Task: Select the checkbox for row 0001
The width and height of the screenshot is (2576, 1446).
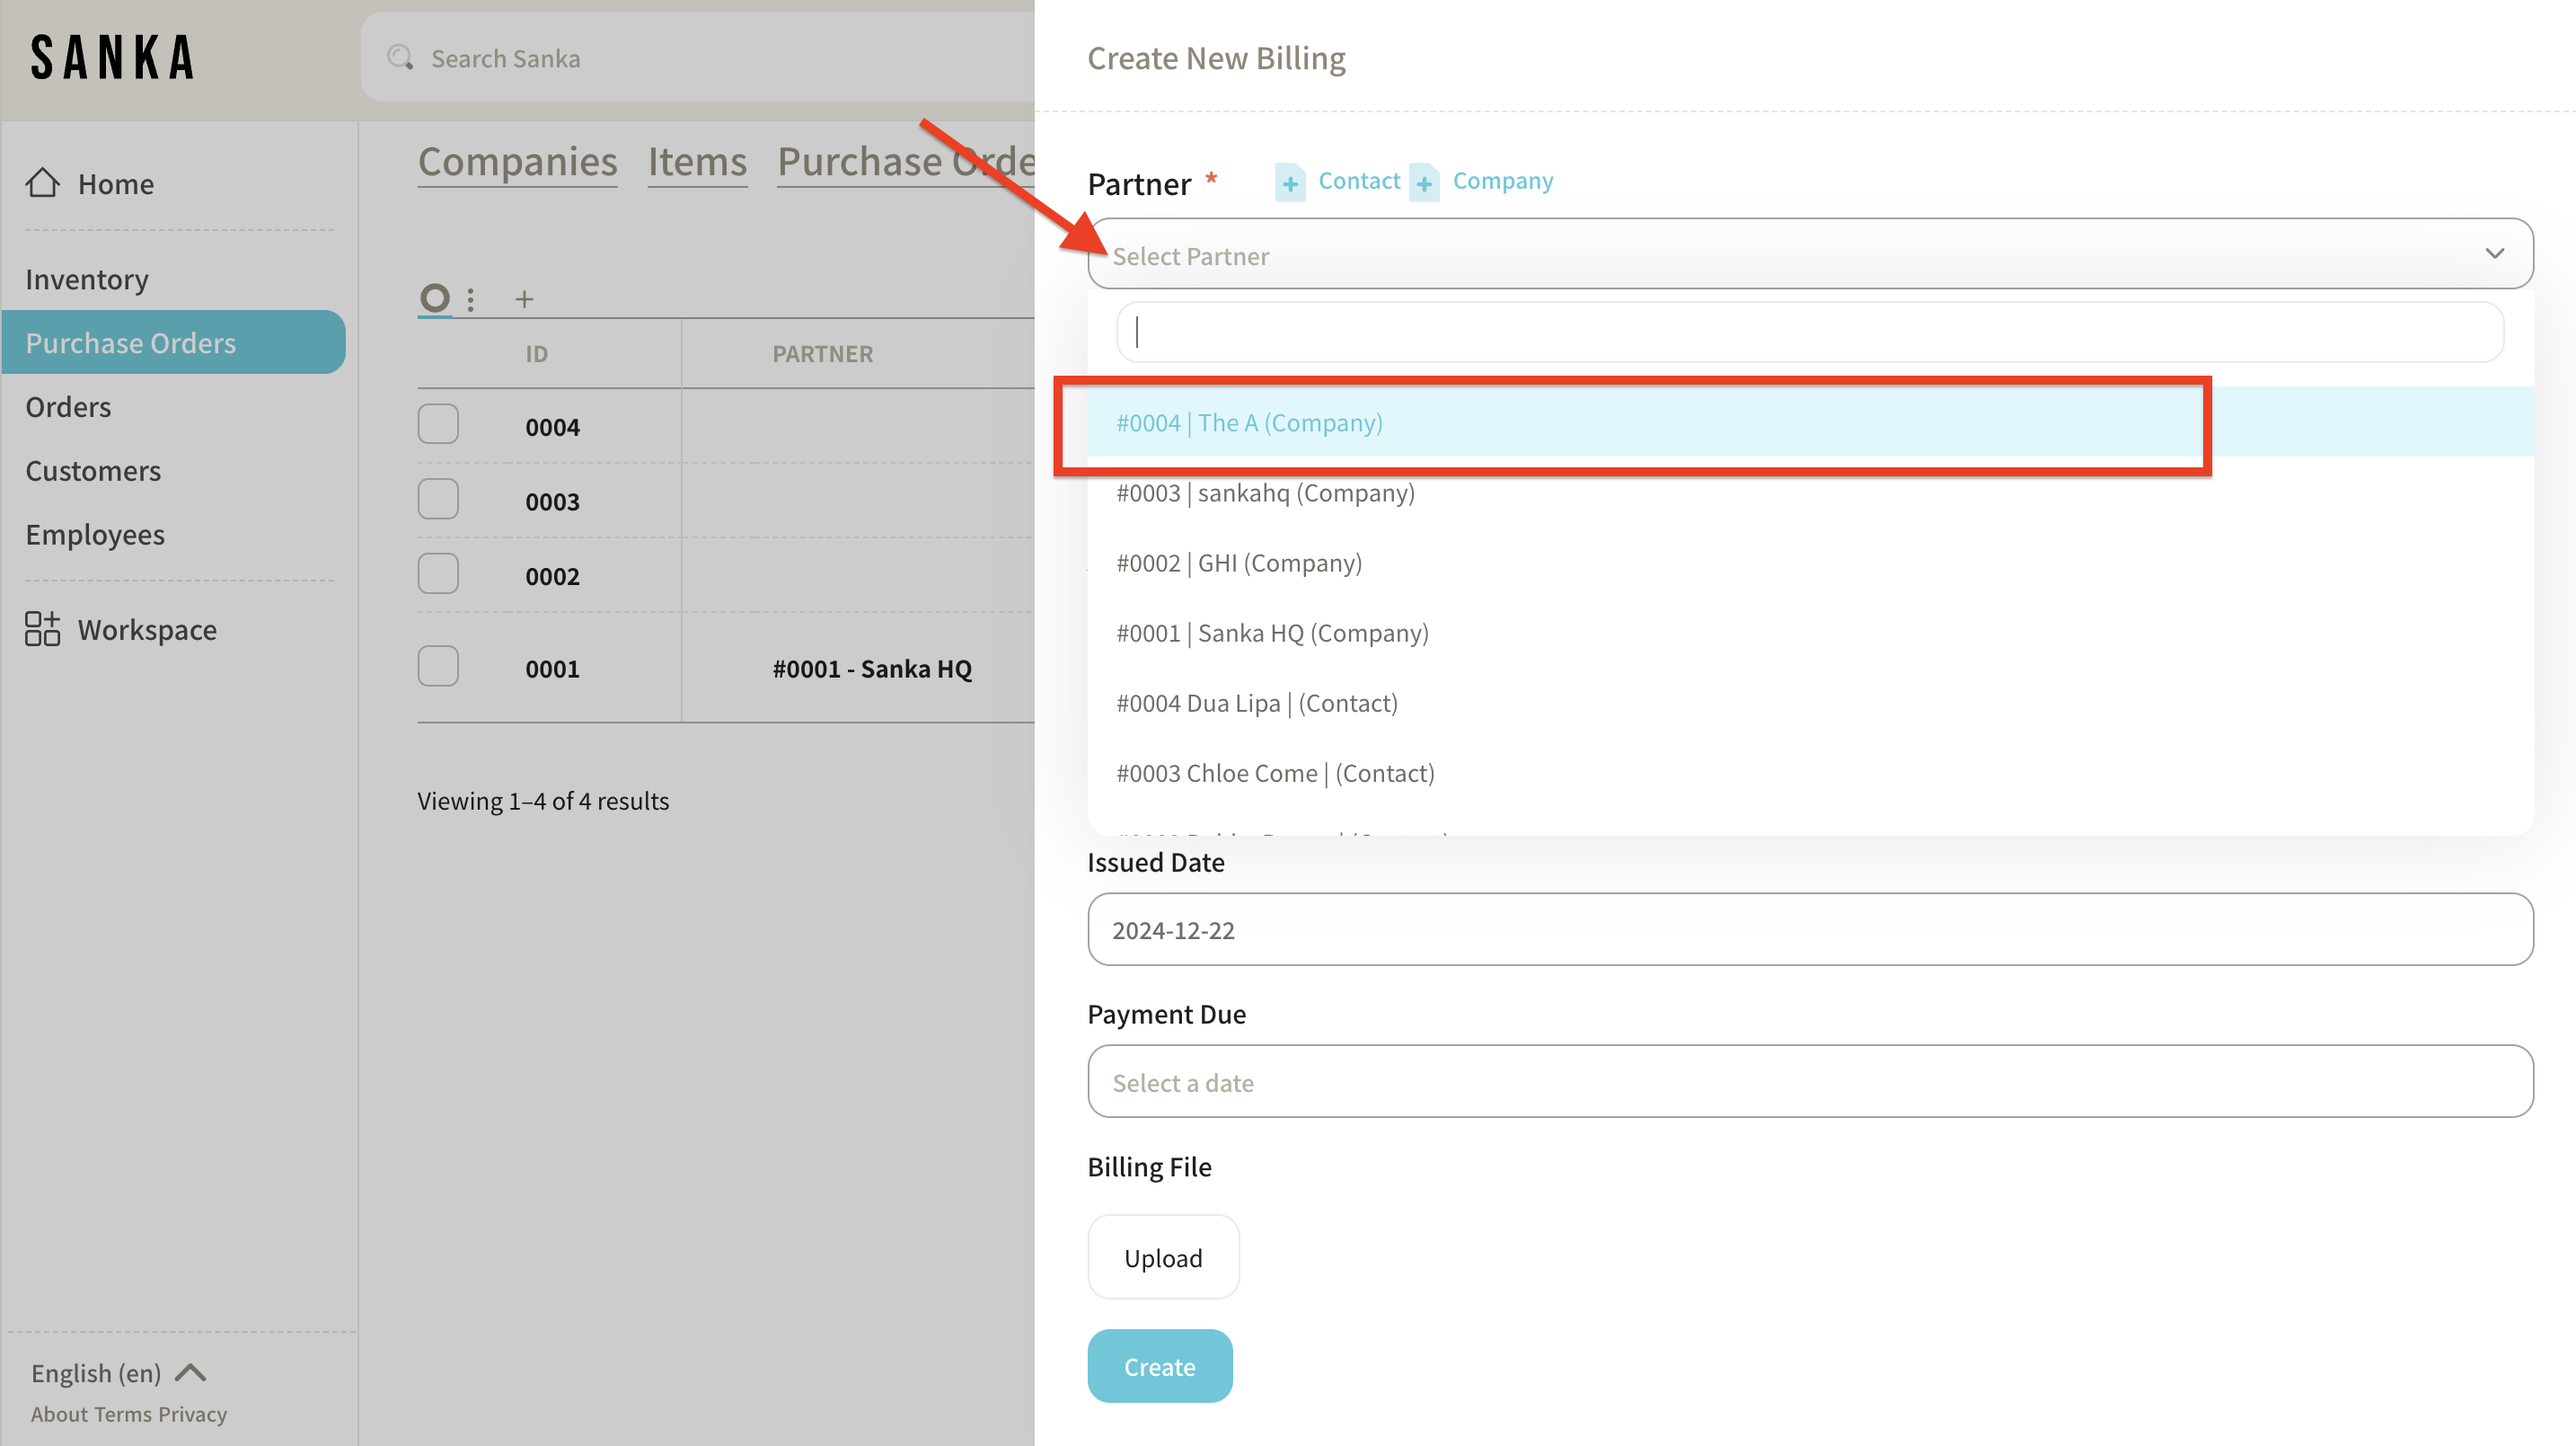Action: click(x=438, y=667)
